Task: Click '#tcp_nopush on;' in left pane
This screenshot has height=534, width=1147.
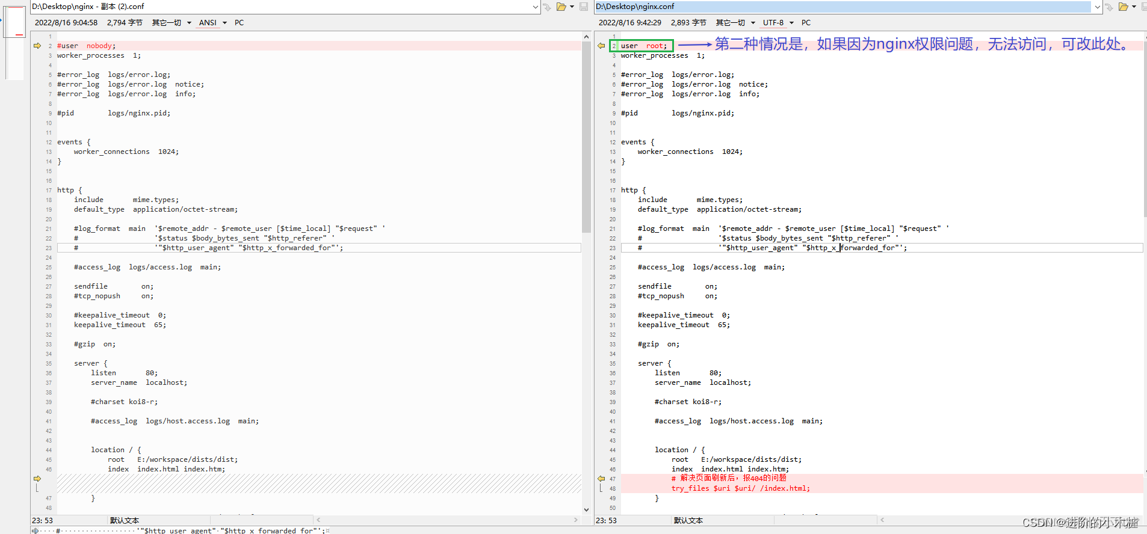Action: [114, 296]
